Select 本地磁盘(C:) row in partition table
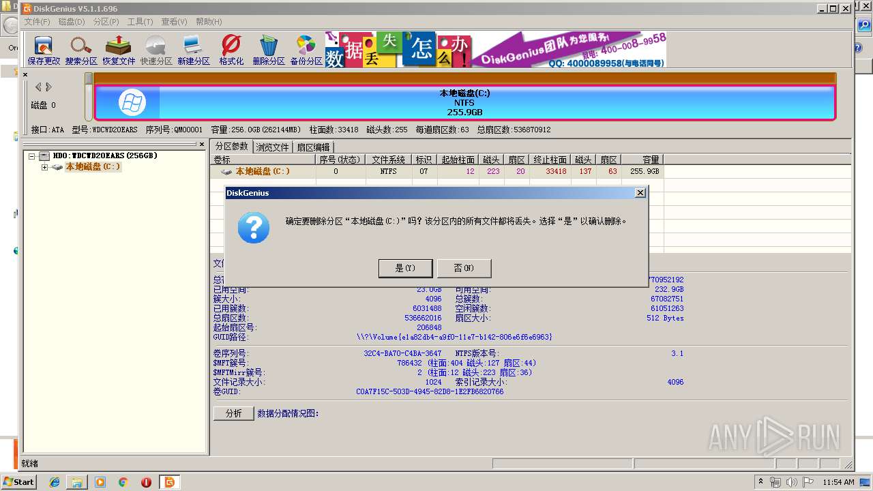Image resolution: width=873 pixels, height=491 pixels. click(436, 172)
